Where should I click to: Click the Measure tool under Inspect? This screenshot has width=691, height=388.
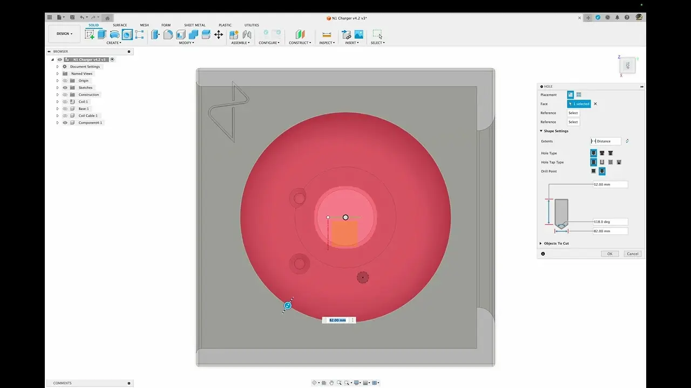[x=327, y=34]
